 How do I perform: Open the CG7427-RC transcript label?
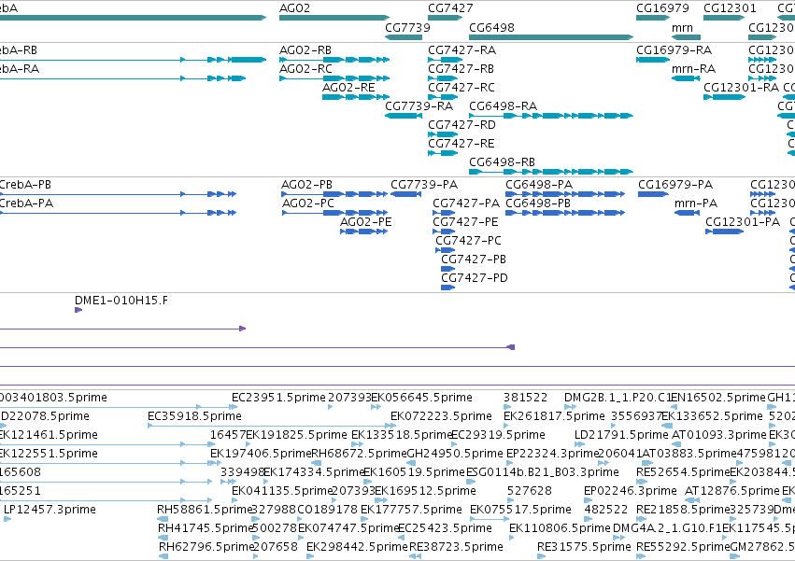(461, 88)
